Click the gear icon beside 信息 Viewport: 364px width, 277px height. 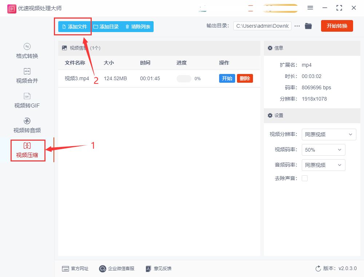pyautogui.click(x=270, y=48)
